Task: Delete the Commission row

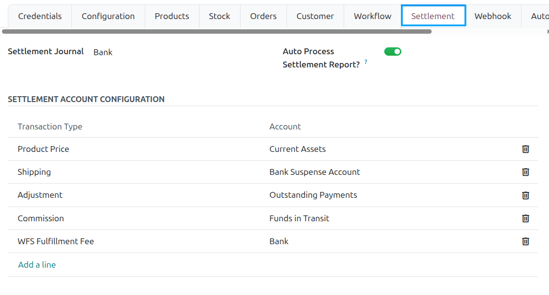Action: point(526,218)
